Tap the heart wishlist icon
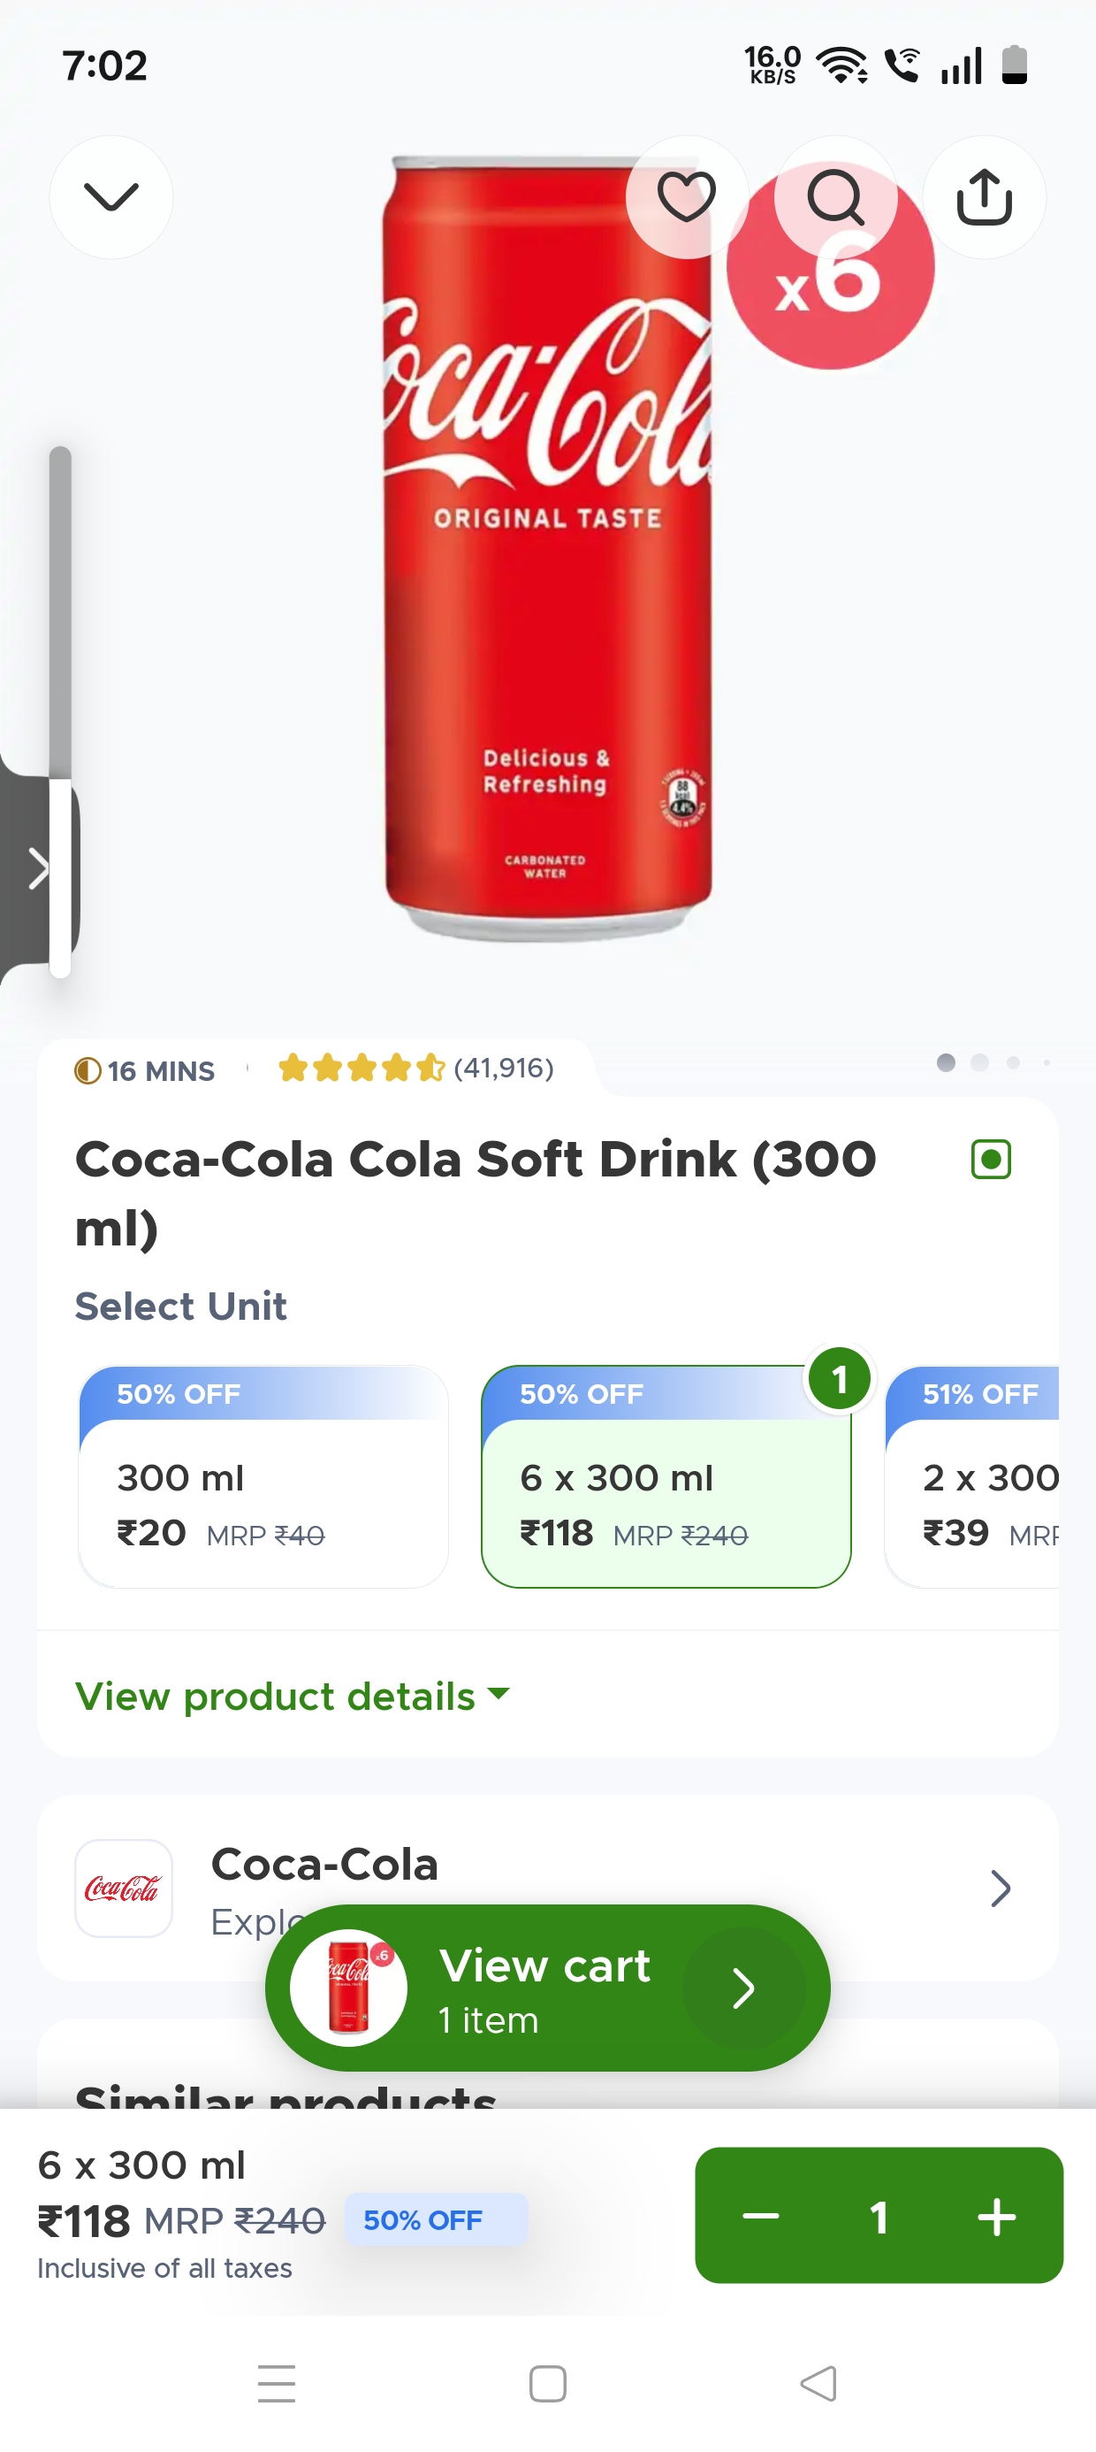The width and height of the screenshot is (1096, 2452). click(686, 197)
